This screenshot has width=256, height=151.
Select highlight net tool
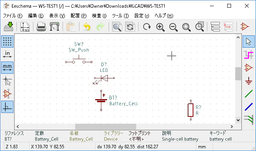pos(248,55)
